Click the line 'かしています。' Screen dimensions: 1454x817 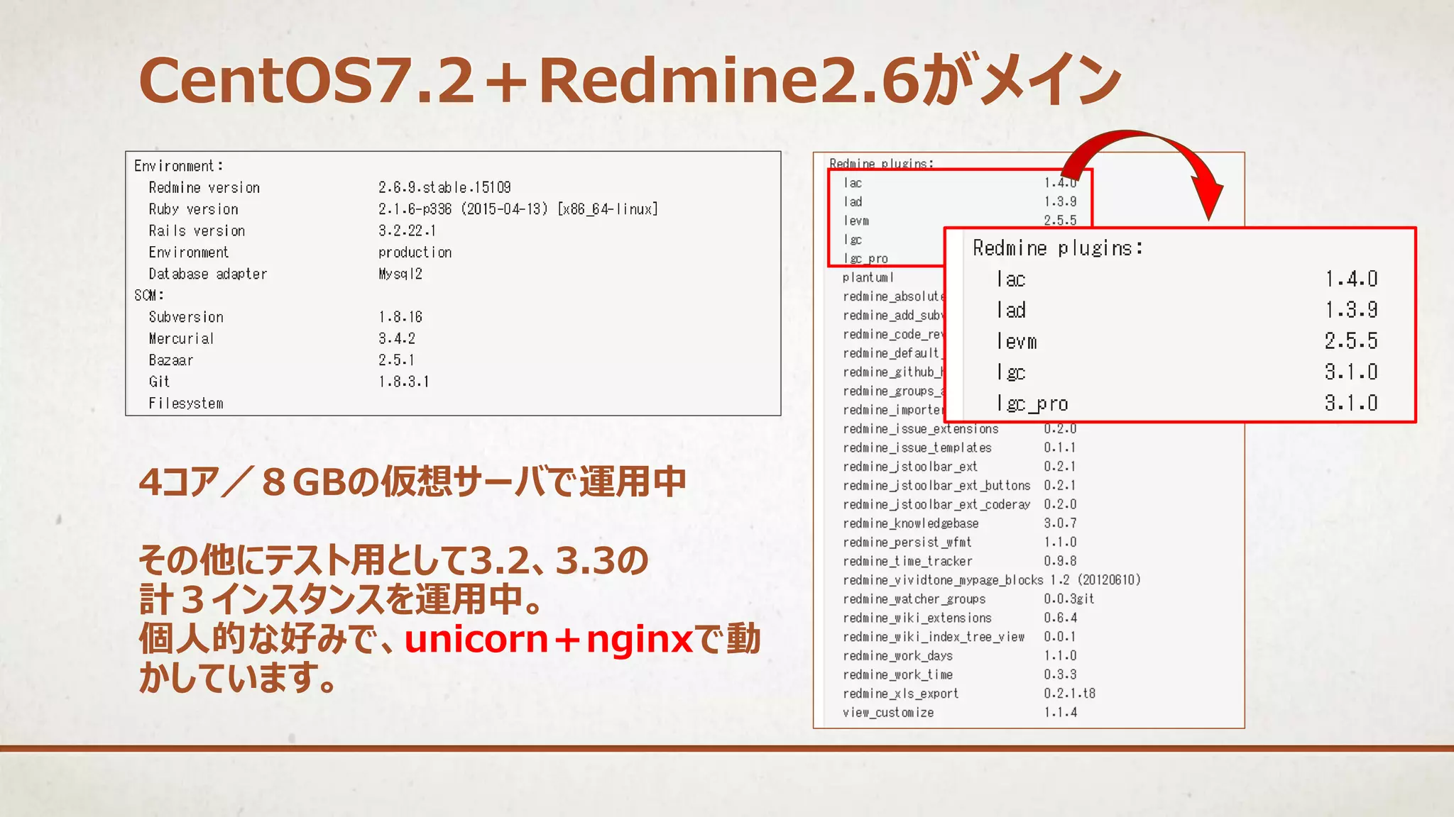238,677
